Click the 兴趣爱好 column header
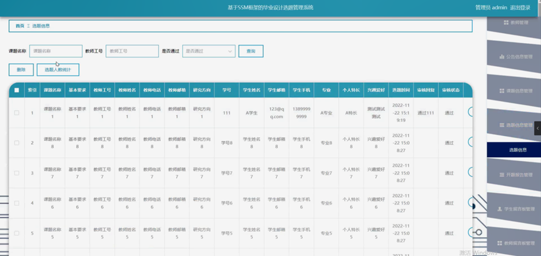Image resolution: width=541 pixels, height=256 pixels. click(x=376, y=90)
